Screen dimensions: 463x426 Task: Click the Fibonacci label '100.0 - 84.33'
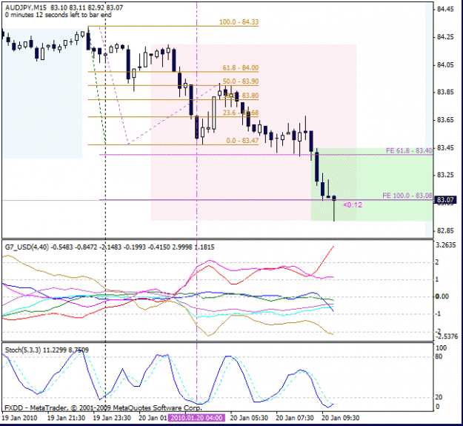(239, 21)
